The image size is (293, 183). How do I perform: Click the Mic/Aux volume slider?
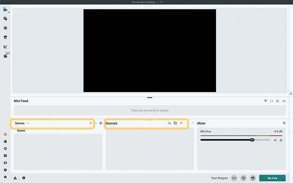[x=235, y=140]
